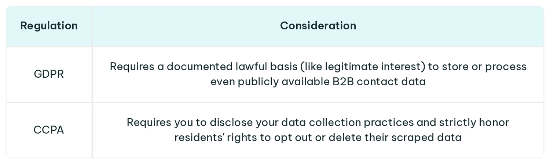Click the GDPR cell
The height and width of the screenshot is (164, 550).
49,74
